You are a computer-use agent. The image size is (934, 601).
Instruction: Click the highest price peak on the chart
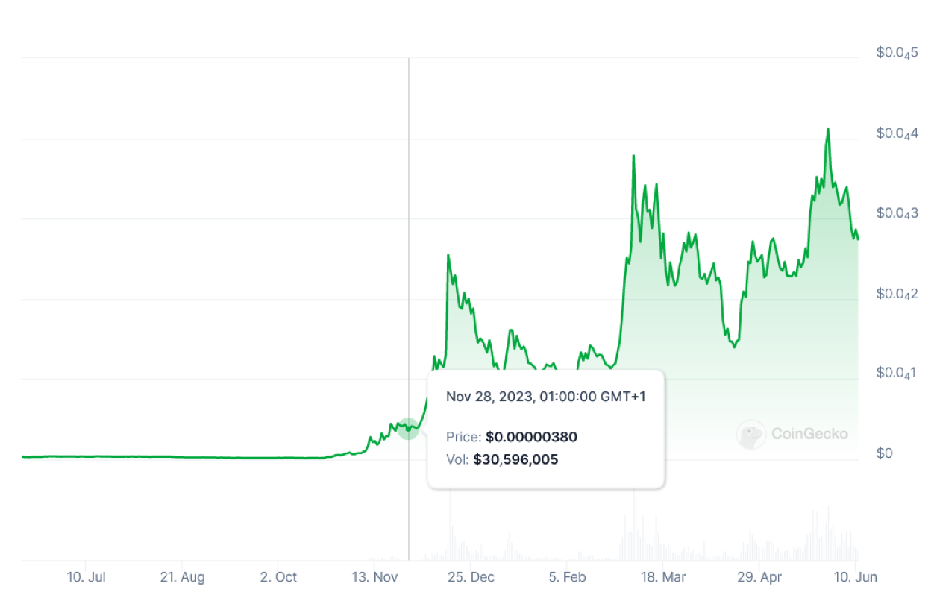pos(828,130)
